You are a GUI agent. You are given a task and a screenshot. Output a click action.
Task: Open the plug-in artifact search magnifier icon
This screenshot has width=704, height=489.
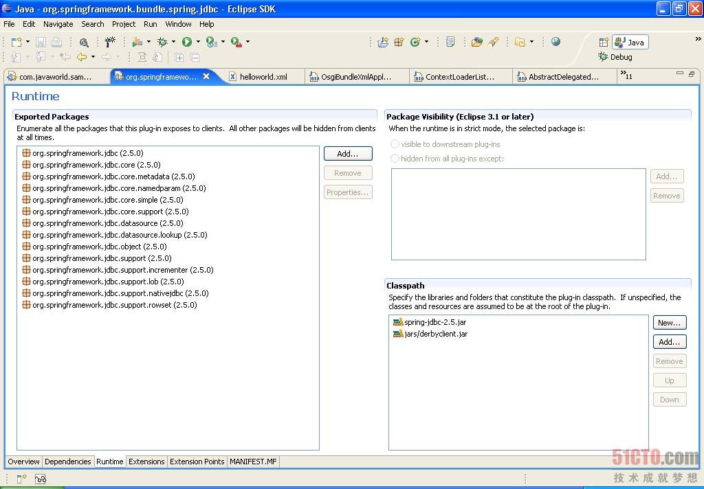click(83, 43)
